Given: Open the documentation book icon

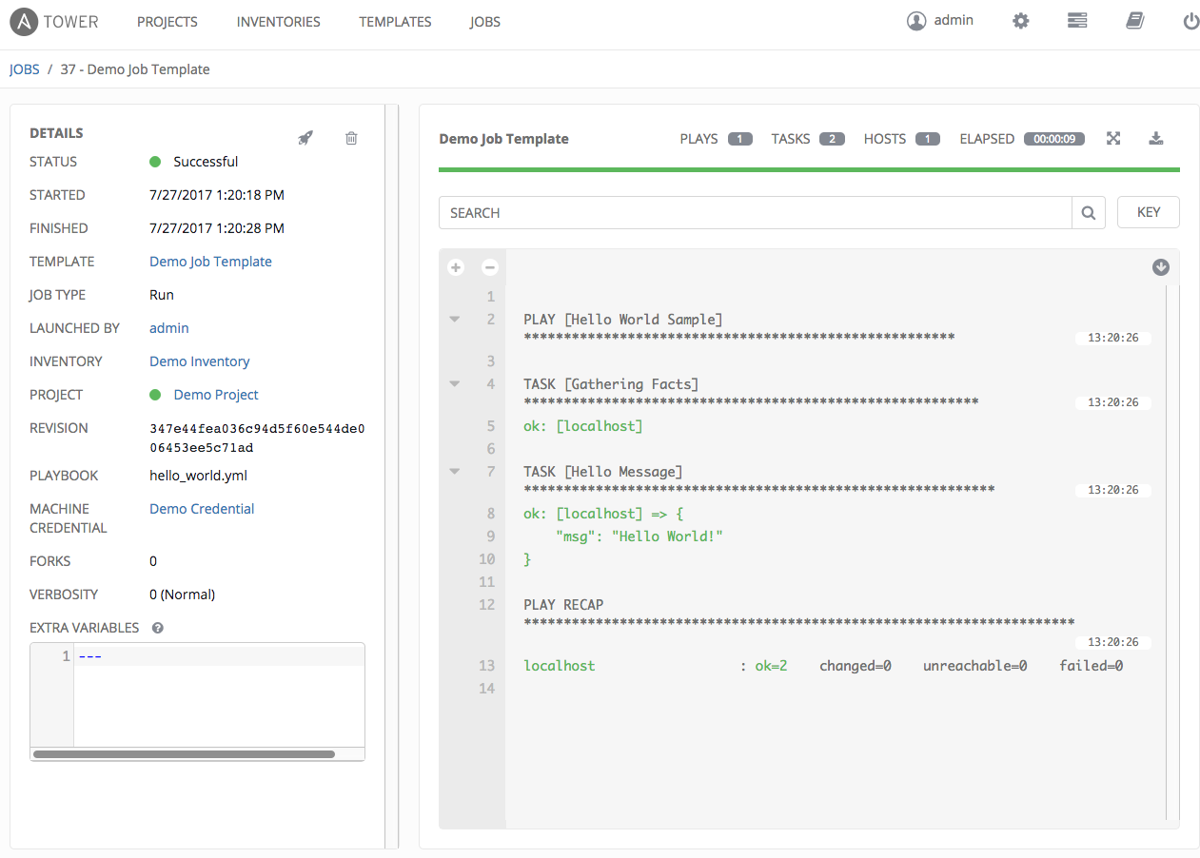Looking at the screenshot, I should pos(1134,21).
